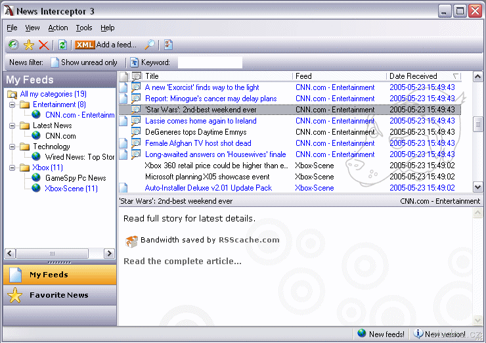Click the magnifying glass search icon
Image resolution: width=486 pixels, height=343 pixels.
click(x=150, y=45)
